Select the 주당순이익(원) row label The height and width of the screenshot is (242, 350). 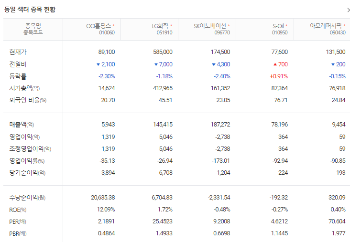click(x=27, y=198)
